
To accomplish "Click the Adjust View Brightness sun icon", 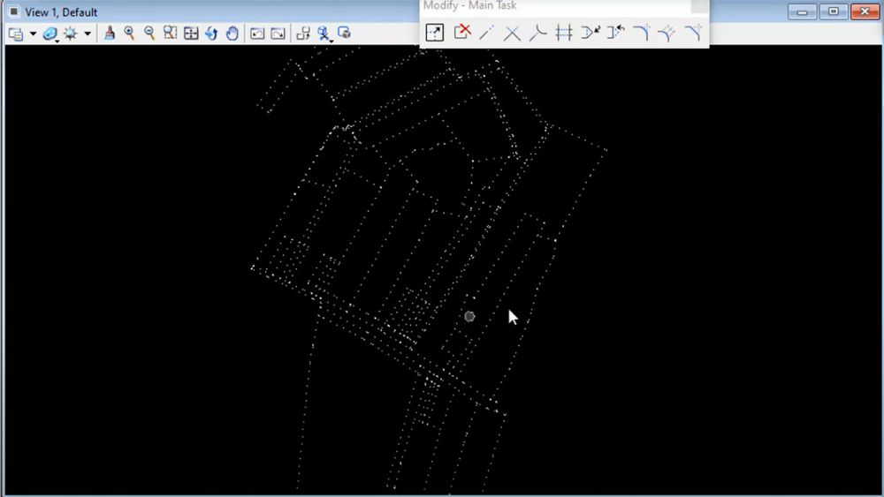I will pos(71,34).
